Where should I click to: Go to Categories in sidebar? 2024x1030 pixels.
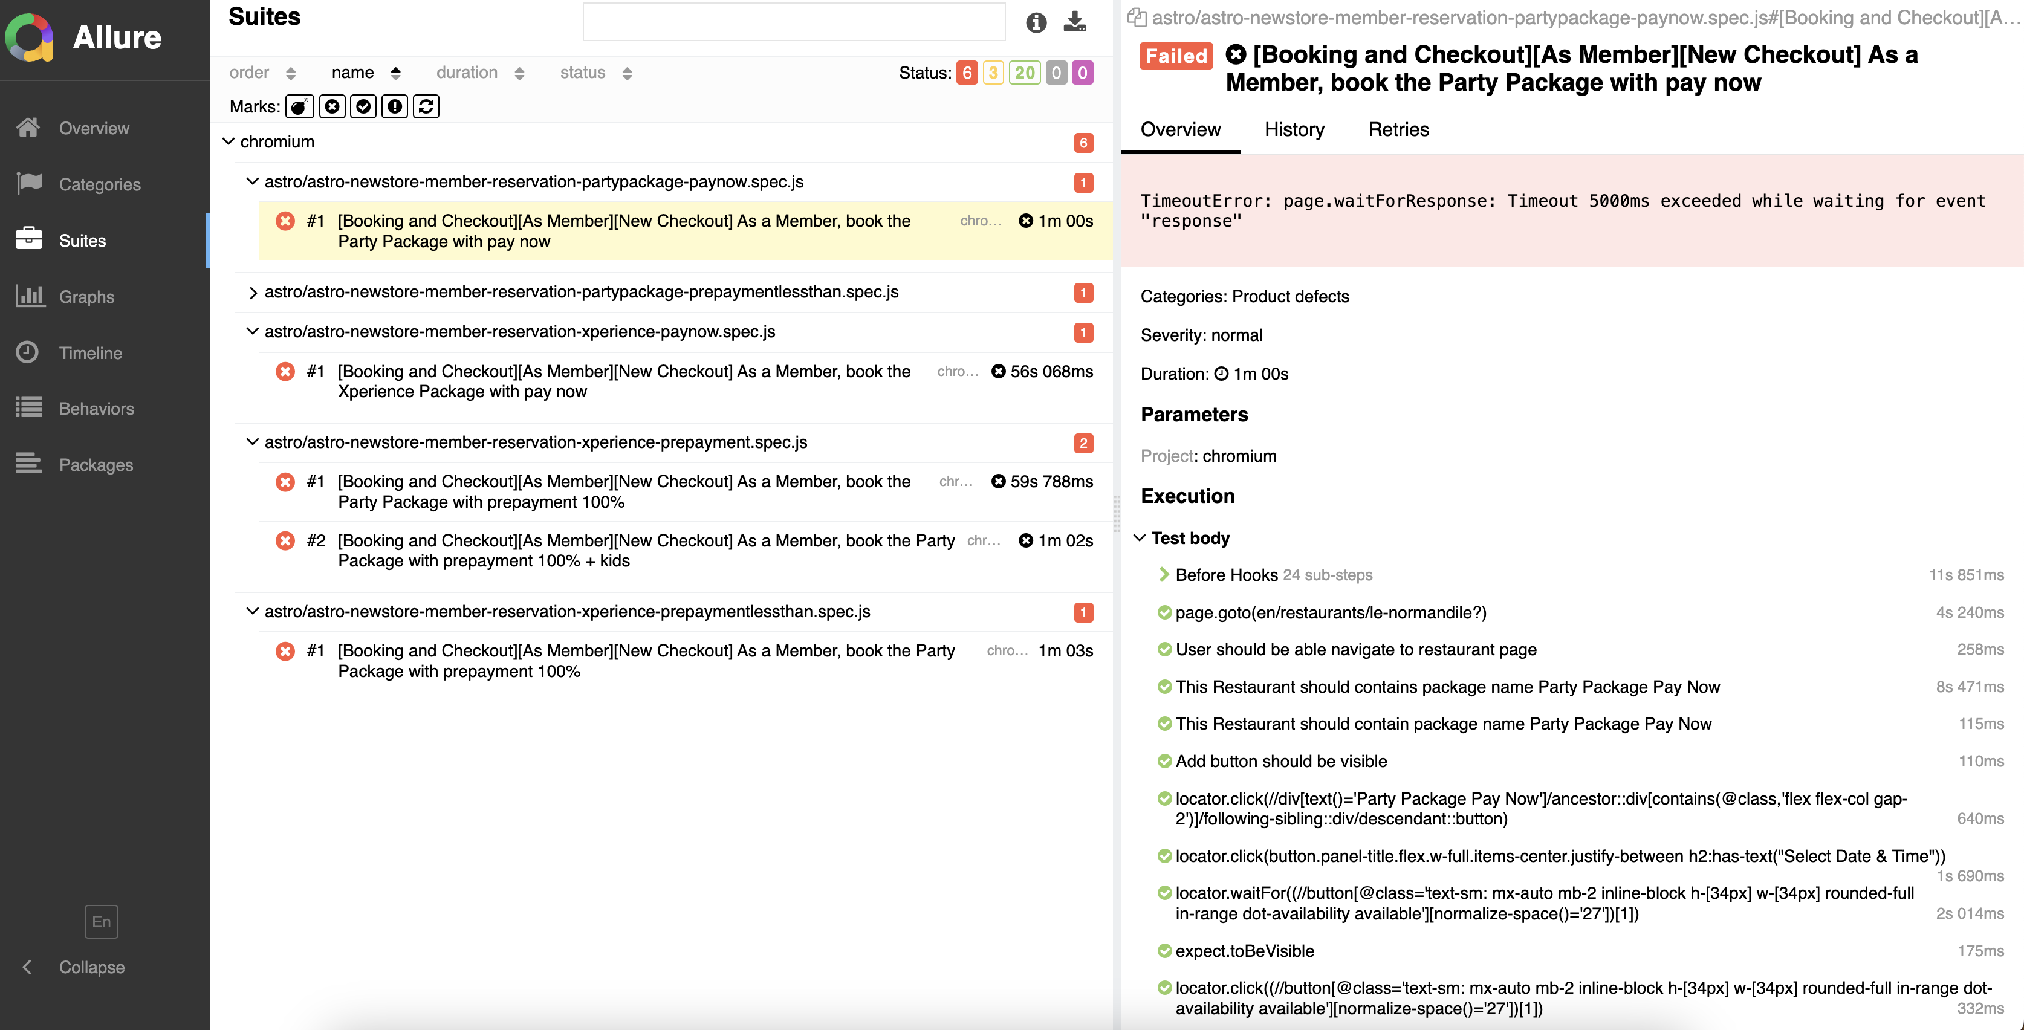[100, 184]
